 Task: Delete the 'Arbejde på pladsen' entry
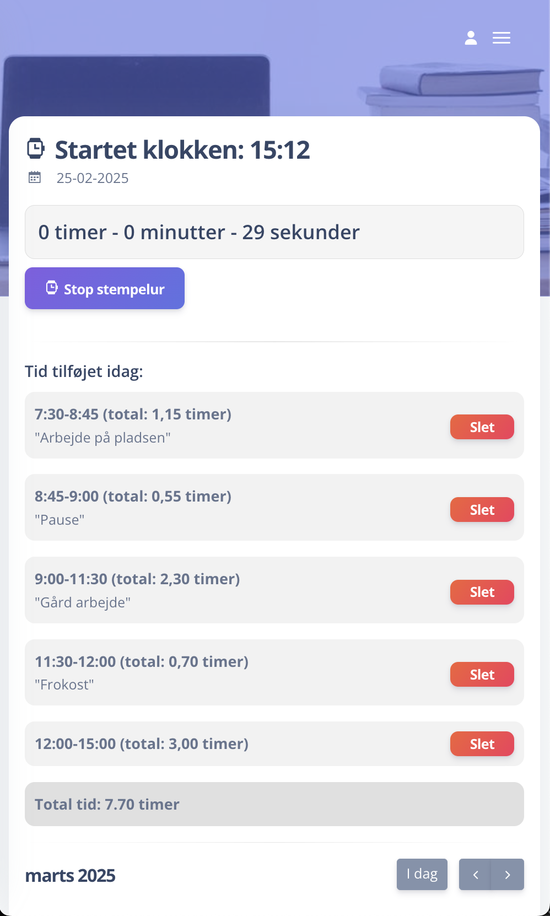click(x=482, y=427)
